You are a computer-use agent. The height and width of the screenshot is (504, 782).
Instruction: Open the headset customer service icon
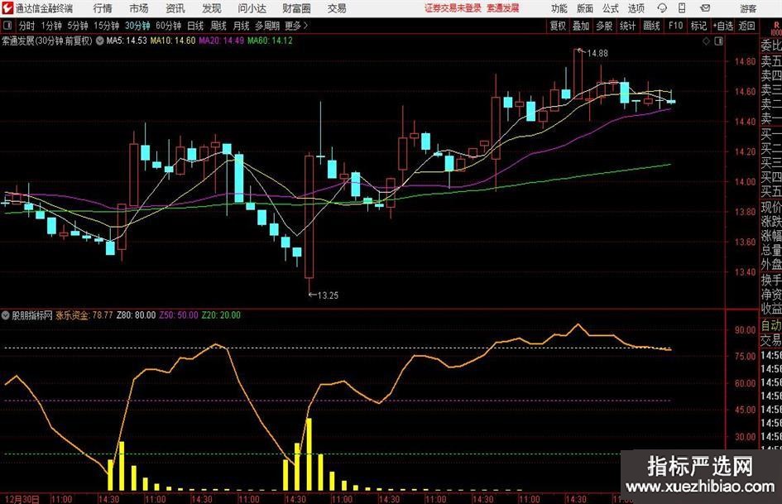pos(662,8)
